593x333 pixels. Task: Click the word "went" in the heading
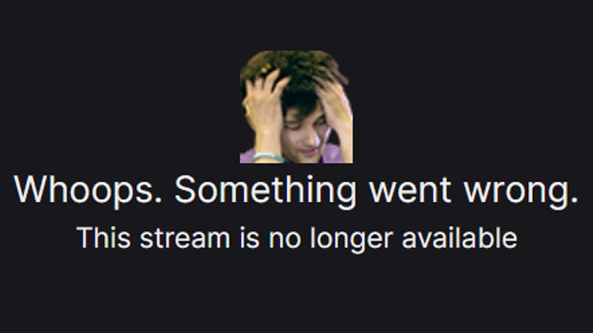(410, 191)
